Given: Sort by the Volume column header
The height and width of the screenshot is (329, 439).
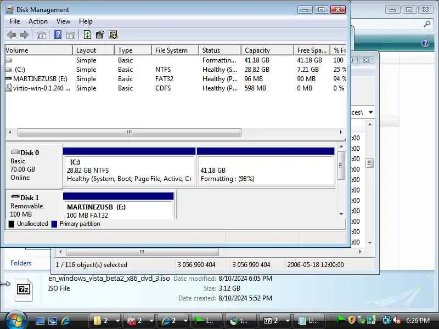Looking at the screenshot, I should coord(38,50).
